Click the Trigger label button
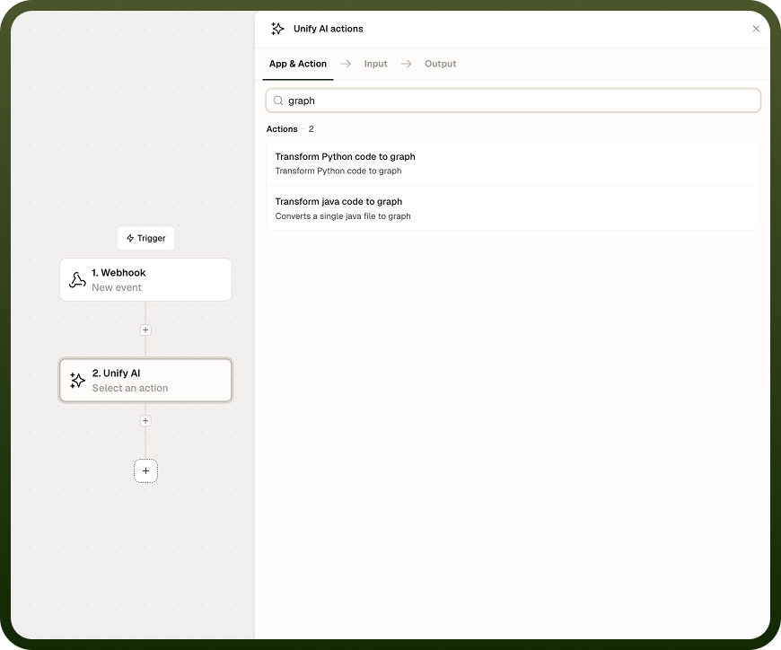This screenshot has width=781, height=650. [x=146, y=238]
